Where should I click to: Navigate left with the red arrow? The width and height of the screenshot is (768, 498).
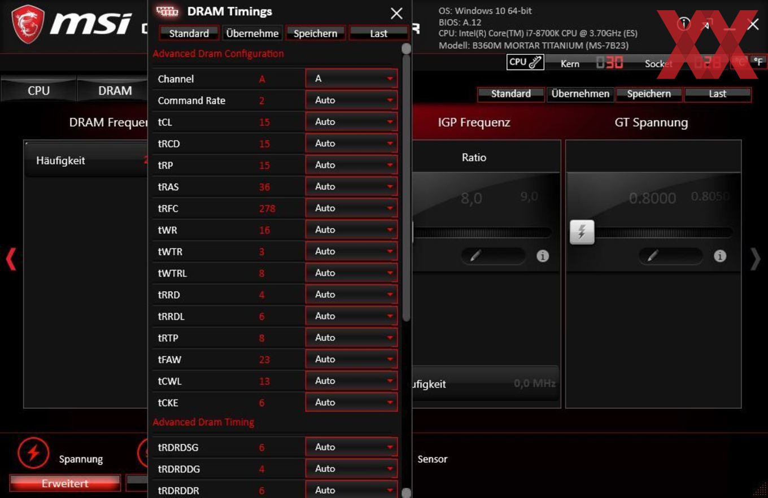(x=11, y=259)
